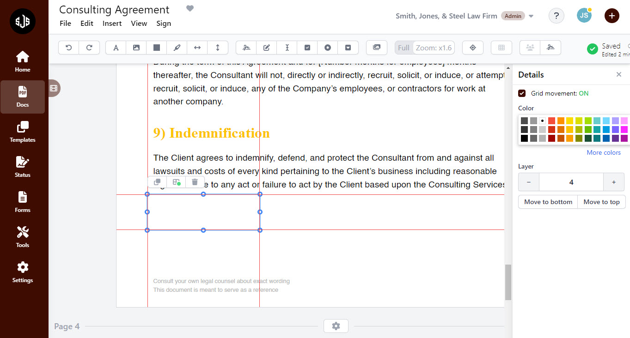Expand the law firm account dropdown arrow

[531, 16]
